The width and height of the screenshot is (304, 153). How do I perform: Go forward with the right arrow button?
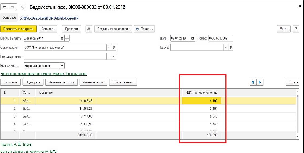point(13,7)
